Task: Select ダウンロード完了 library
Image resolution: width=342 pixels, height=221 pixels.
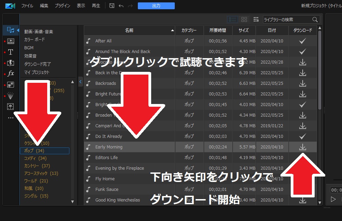Action: click(38, 64)
